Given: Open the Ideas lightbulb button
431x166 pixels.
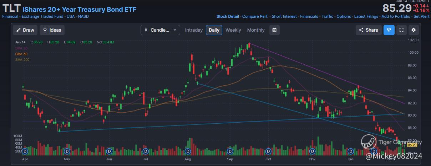Looking at the screenshot, I should click(52, 30).
